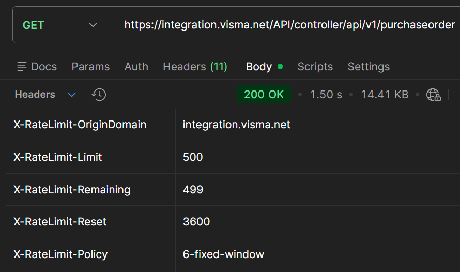This screenshot has width=460, height=272.
Task: Click the 14.41 KB response size
Action: pyautogui.click(x=385, y=95)
